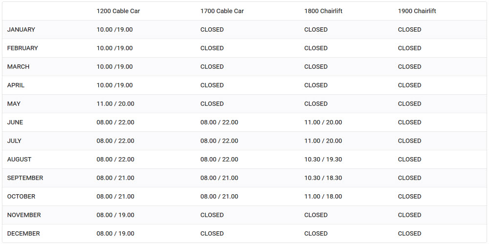Click July's 11.00 / 20.00 chairlift hours

(323, 141)
